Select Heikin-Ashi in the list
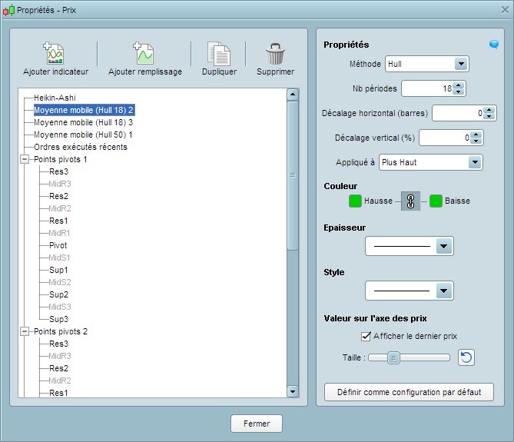The width and height of the screenshot is (514, 442). click(55, 98)
